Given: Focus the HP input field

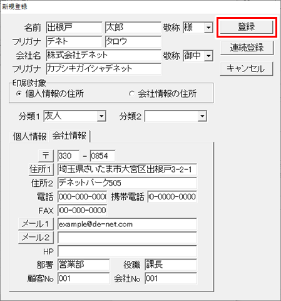Looking at the screenshot, I should tap(127, 251).
